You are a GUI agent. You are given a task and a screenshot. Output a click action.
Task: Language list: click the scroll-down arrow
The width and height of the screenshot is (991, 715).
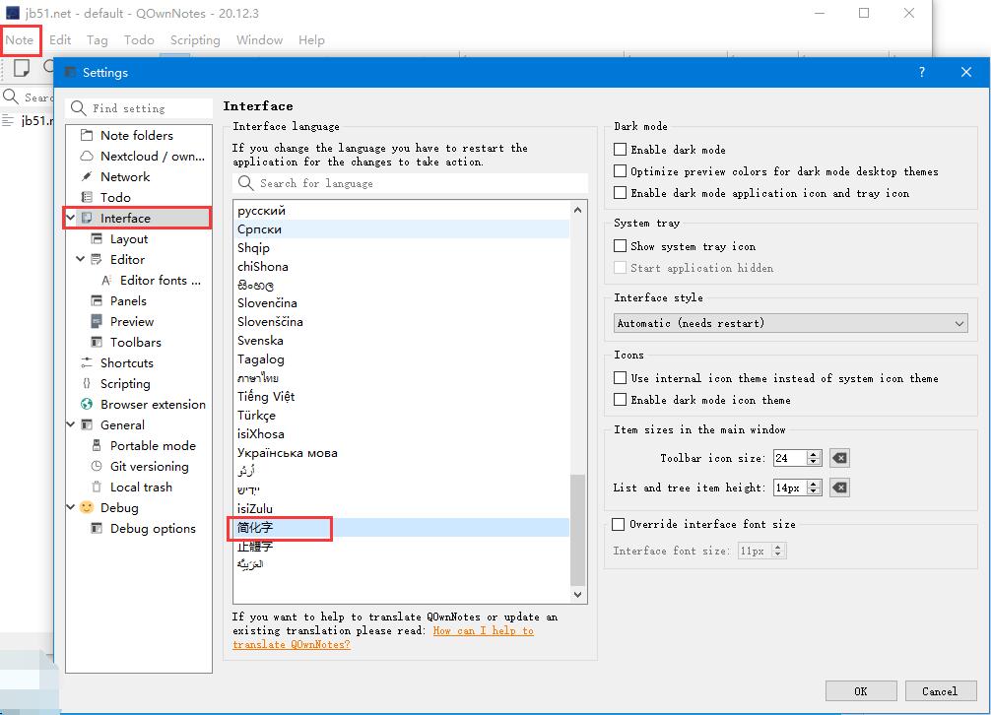pos(577,595)
